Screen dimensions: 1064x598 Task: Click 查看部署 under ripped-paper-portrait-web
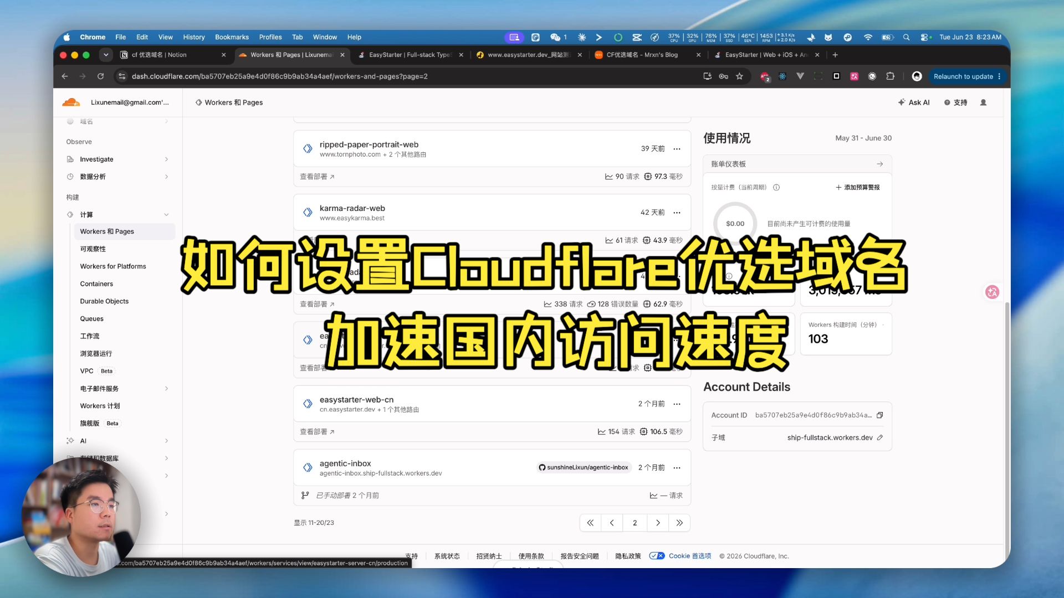(x=317, y=177)
